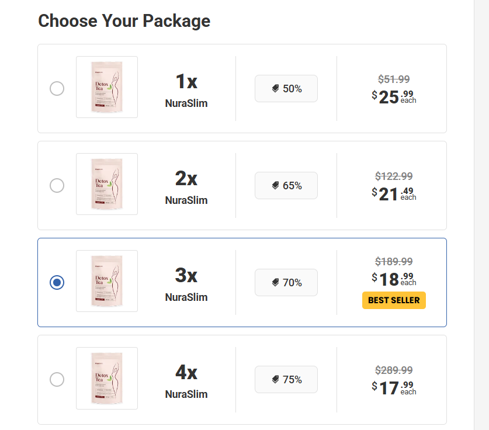
Task: Click the BEST SELLER label
Action: tap(394, 300)
